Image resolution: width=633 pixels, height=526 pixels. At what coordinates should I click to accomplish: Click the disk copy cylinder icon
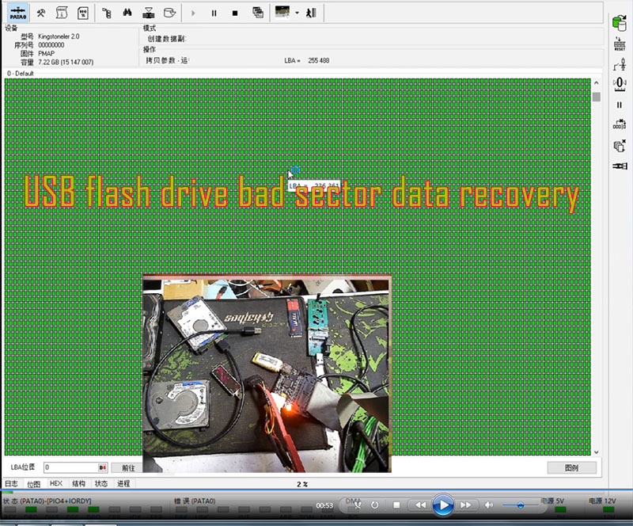169,13
